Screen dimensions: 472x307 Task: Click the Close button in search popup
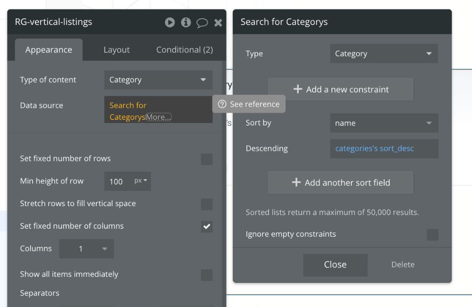click(335, 265)
